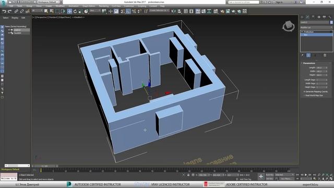Click the object color swatch beside name
This screenshot has width=334, height=188.
coord(331,22)
